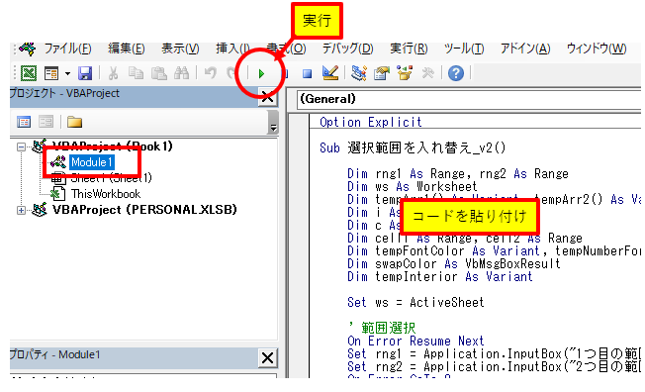This screenshot has width=645, height=392.
Task: Open the 編集(E) menu
Action: tap(127, 49)
